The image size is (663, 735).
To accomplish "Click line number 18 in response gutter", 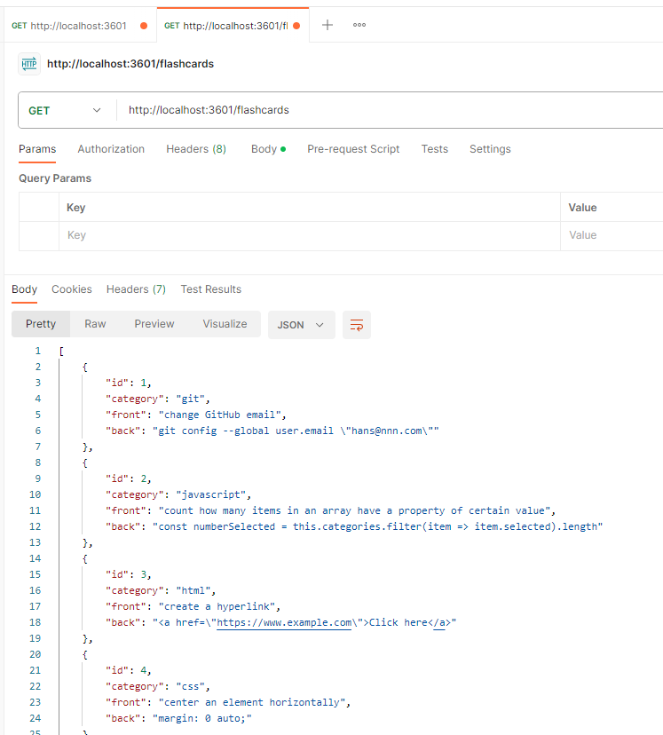I will [36, 622].
